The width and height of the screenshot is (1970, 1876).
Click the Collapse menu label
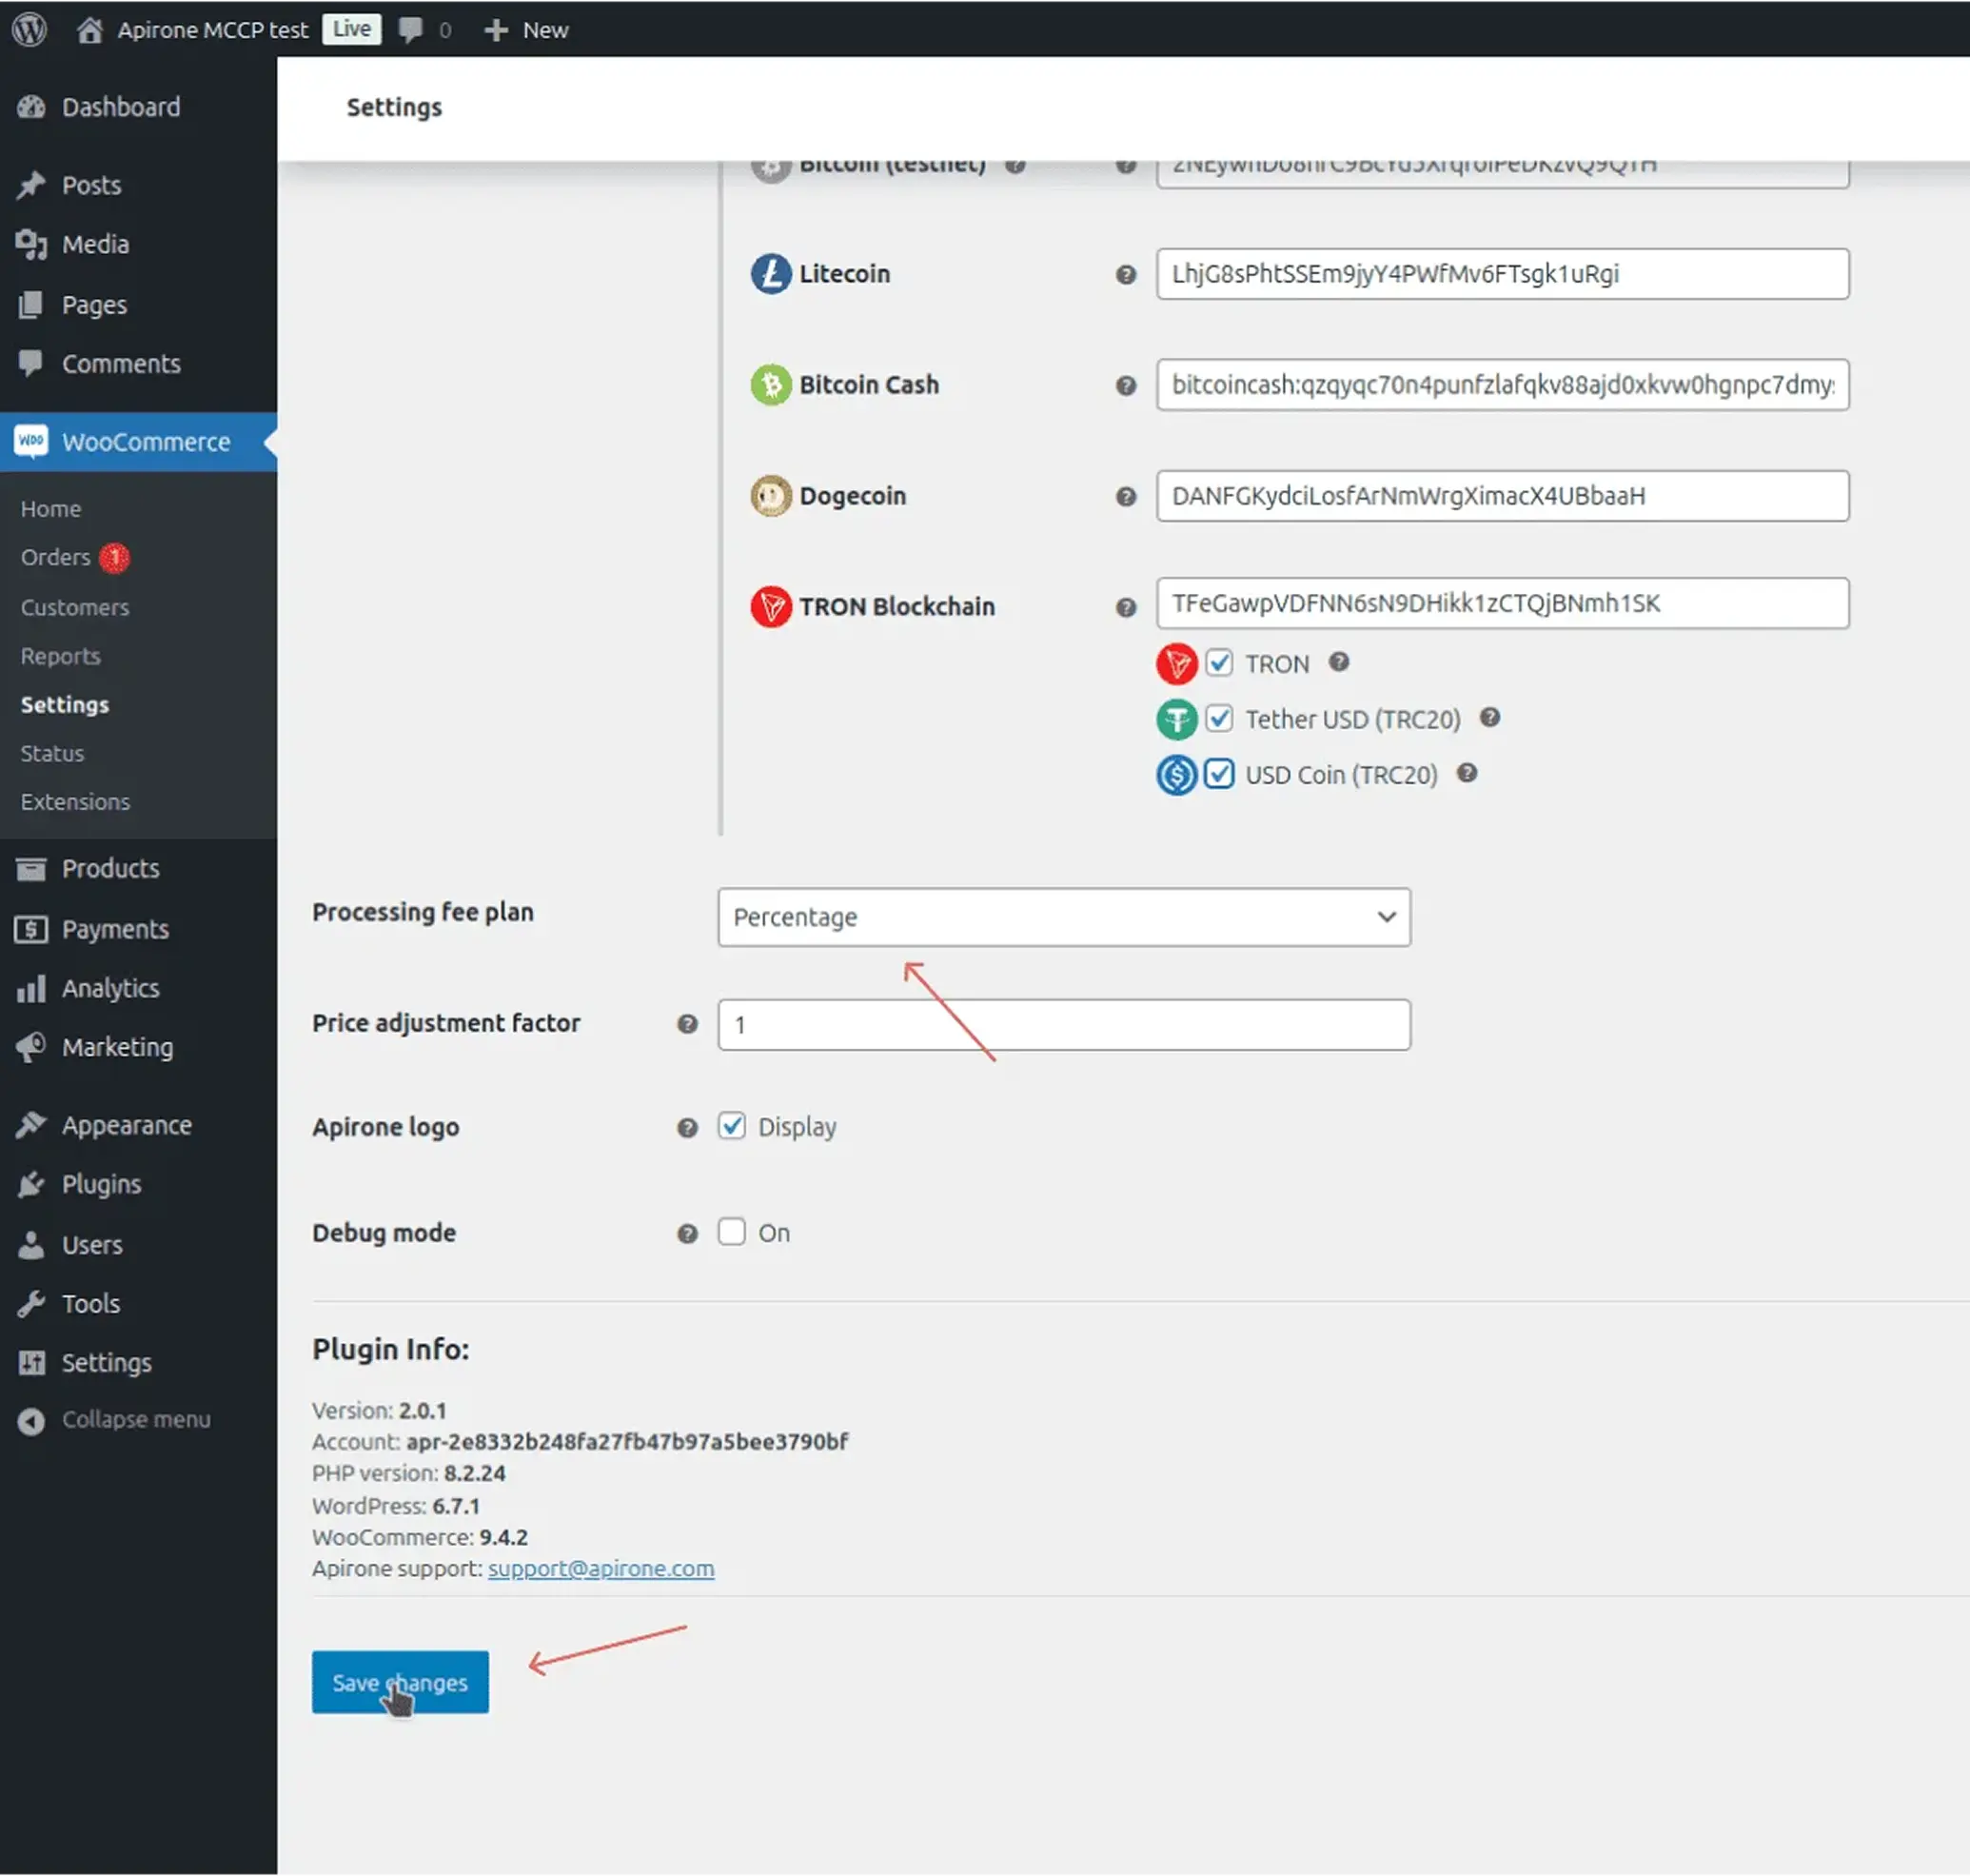click(x=136, y=1420)
